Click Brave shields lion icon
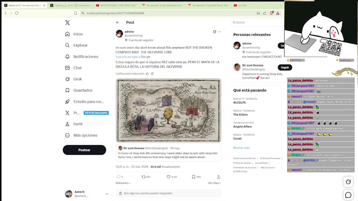The width and height of the screenshot is (358, 201). point(271,13)
